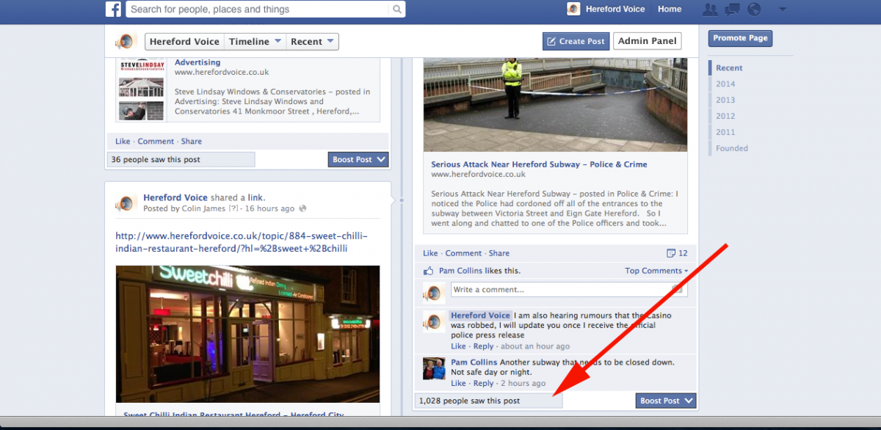Select 2011 in the timeline nav
The image size is (881, 430).
725,132
